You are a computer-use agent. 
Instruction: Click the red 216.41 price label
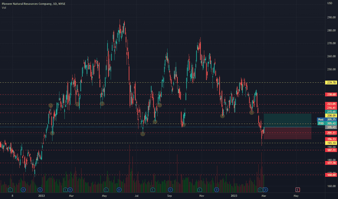pos(331,108)
